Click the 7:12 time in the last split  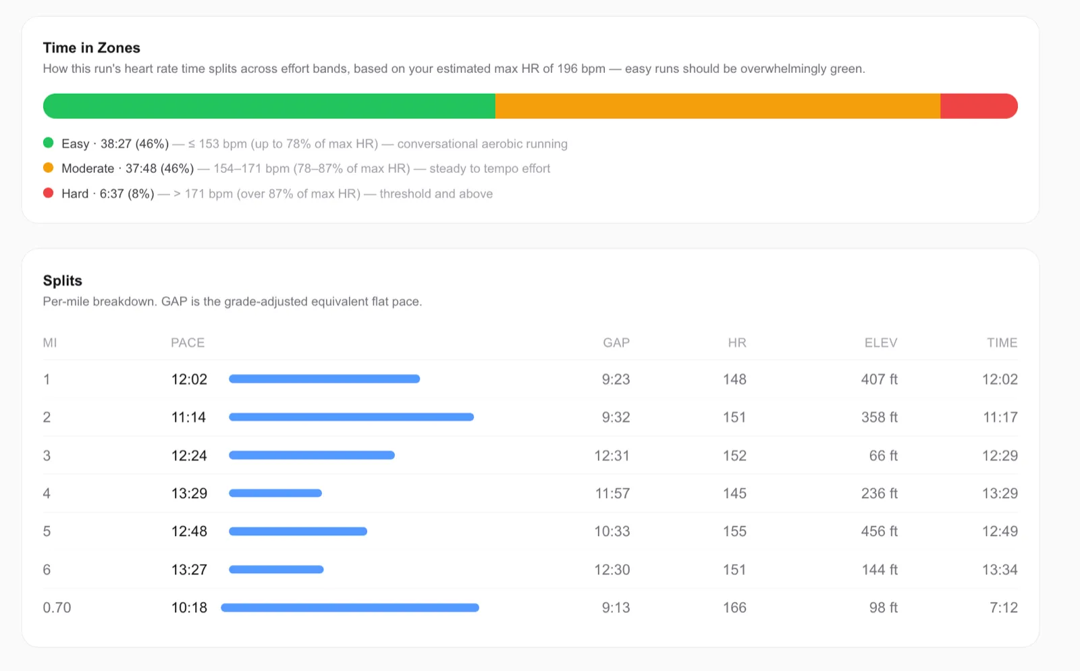[x=1004, y=608]
